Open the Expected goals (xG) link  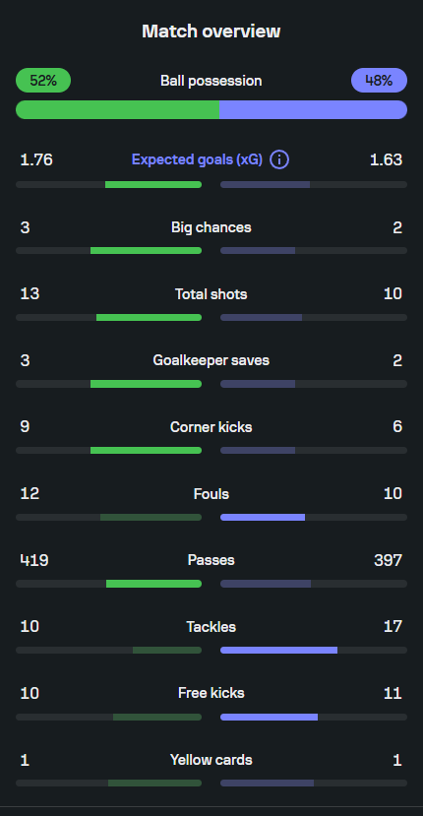click(x=197, y=159)
